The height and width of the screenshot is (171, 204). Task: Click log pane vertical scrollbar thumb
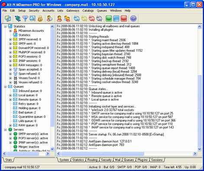(199, 111)
